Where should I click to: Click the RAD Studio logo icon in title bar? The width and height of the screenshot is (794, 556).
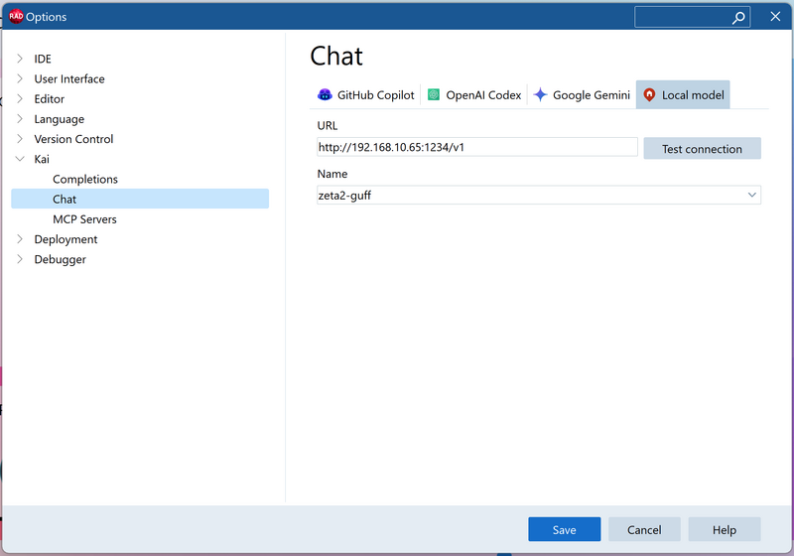(x=16, y=16)
